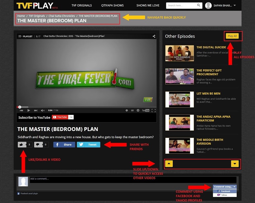
Task: Open The Andaz Apna Apna Fanaticism title
Action: [213, 119]
